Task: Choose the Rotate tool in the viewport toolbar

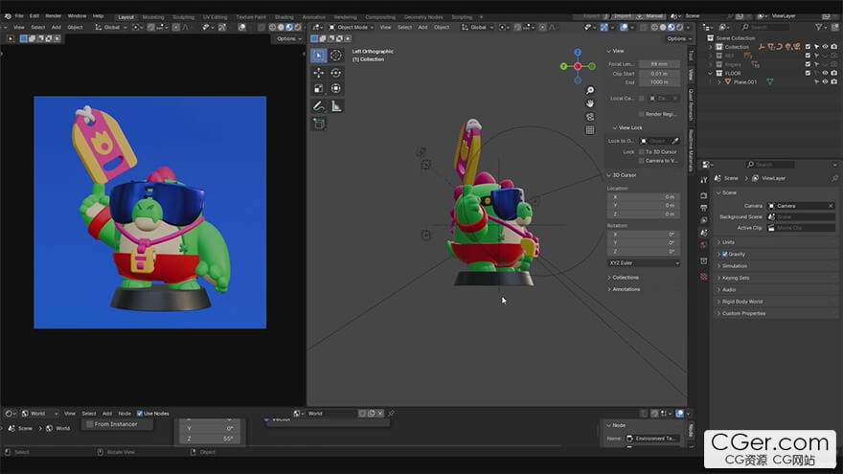Action: pos(335,73)
